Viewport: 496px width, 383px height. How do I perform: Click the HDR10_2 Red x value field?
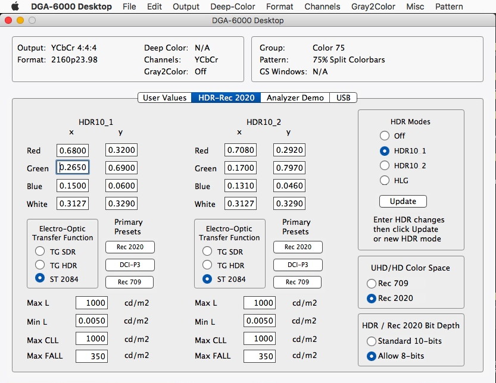tap(240, 150)
